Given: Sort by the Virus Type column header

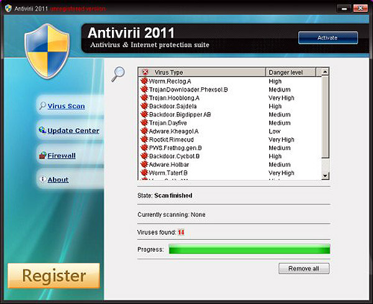Looking at the screenshot, I should tap(202, 72).
